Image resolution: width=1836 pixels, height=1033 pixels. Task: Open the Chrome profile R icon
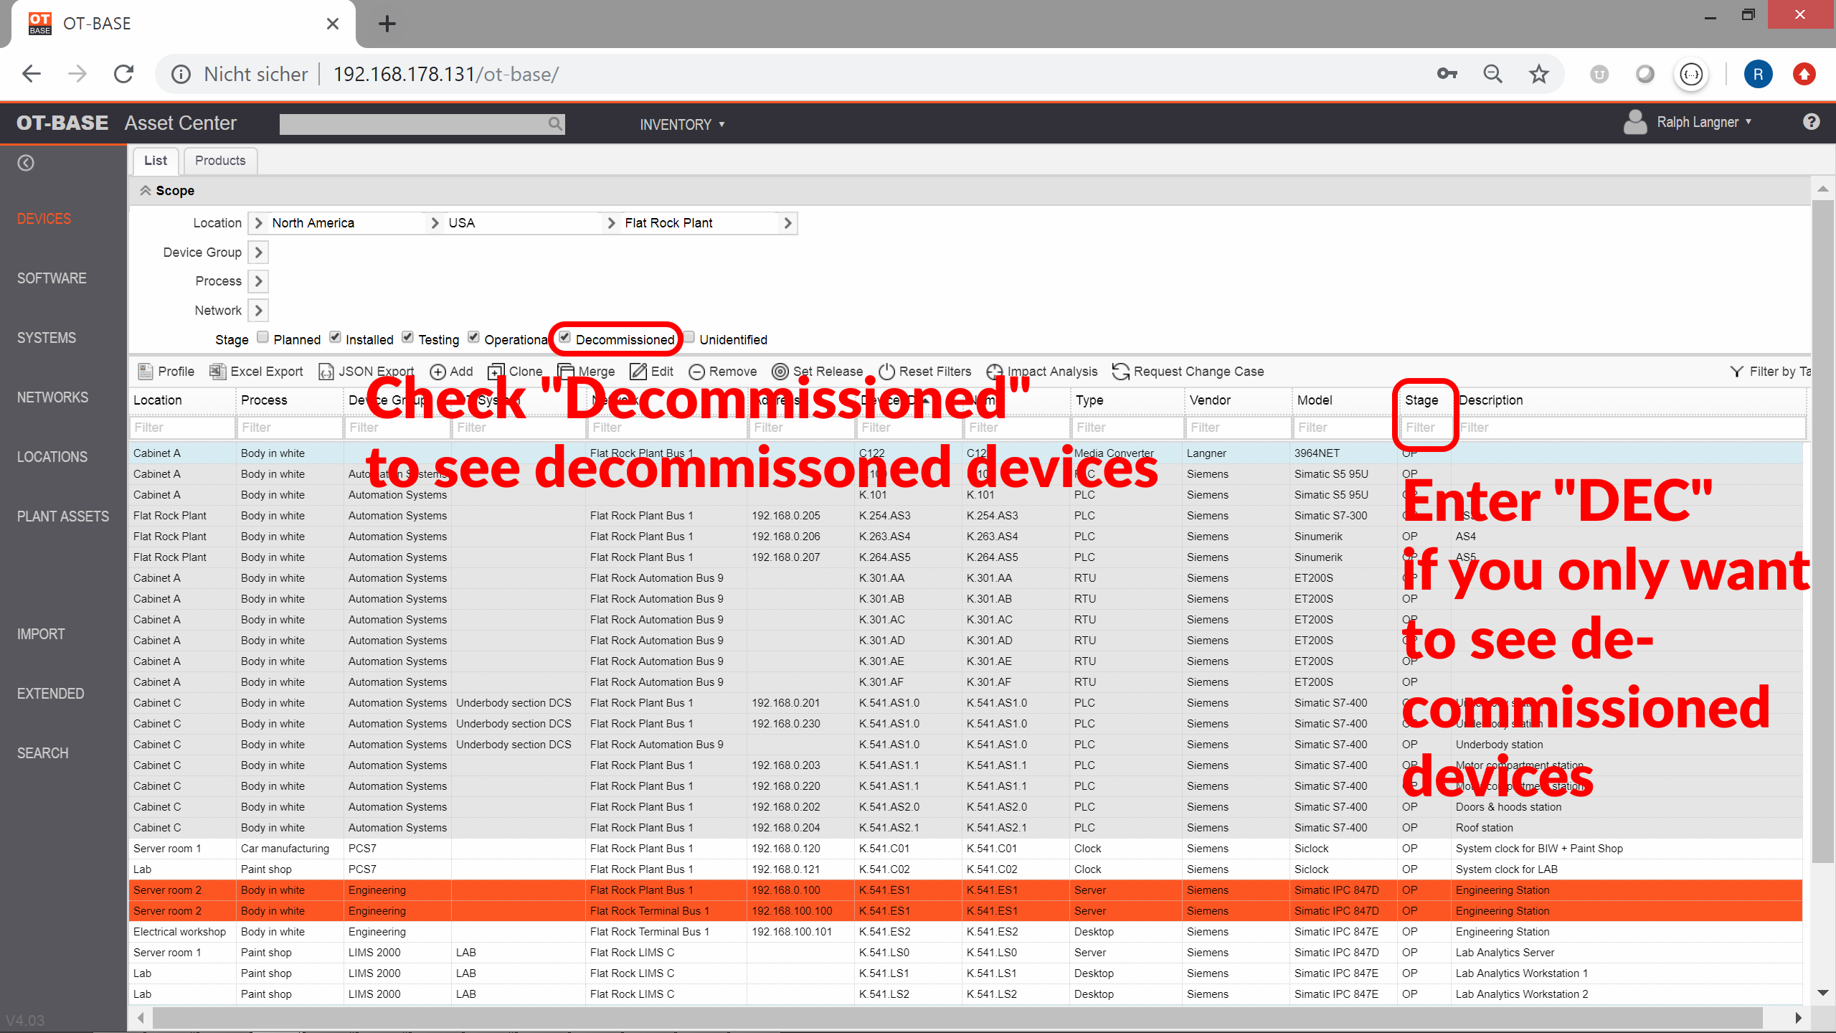point(1758,74)
